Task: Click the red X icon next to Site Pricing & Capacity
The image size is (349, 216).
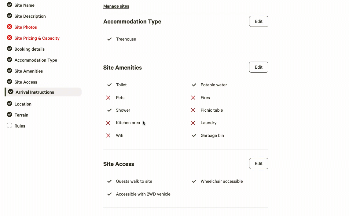Action: point(9,38)
